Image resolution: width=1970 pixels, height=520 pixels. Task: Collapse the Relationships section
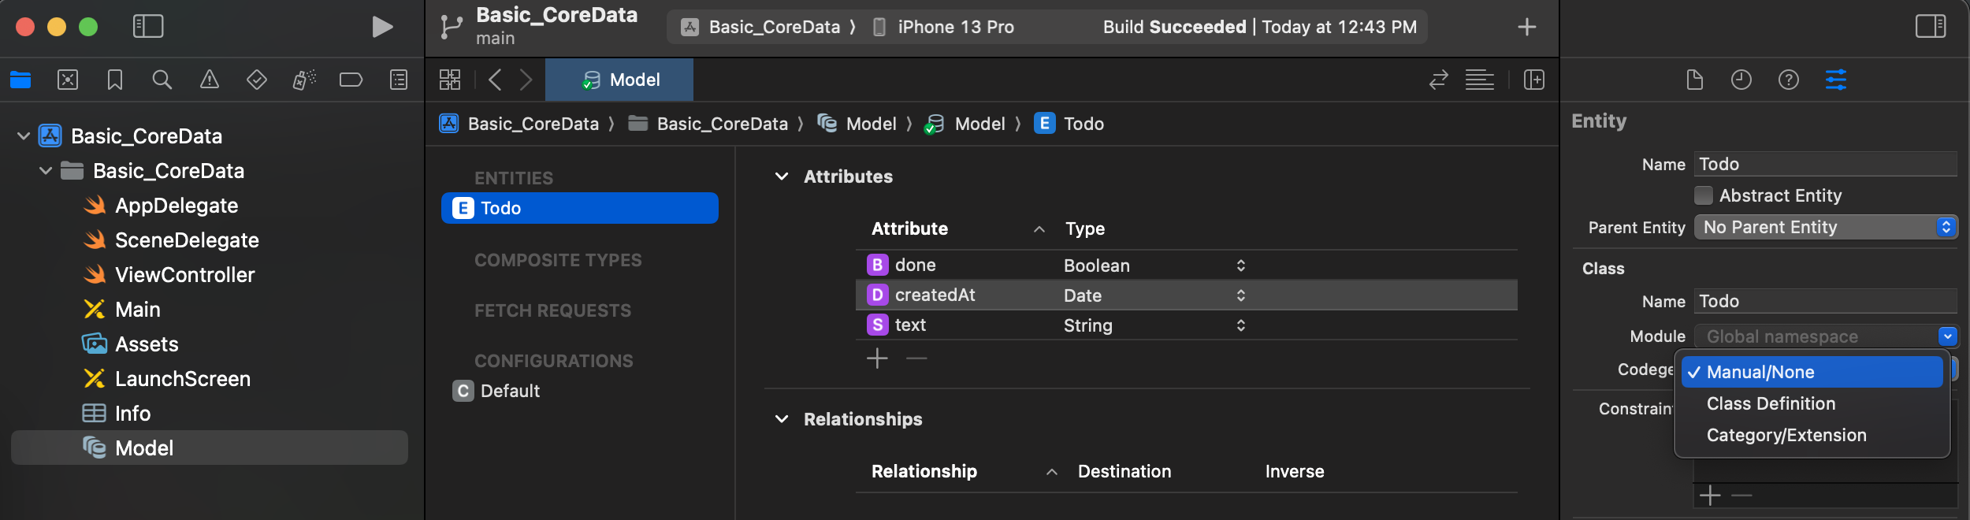click(782, 419)
